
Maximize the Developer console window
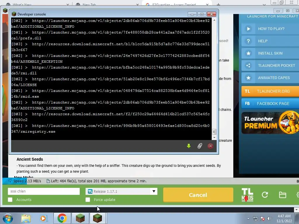point(202,14)
